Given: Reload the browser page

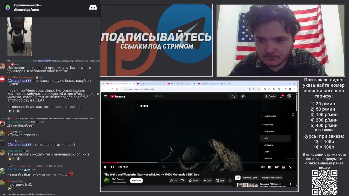Looking at the screenshot, I should 112,89.
